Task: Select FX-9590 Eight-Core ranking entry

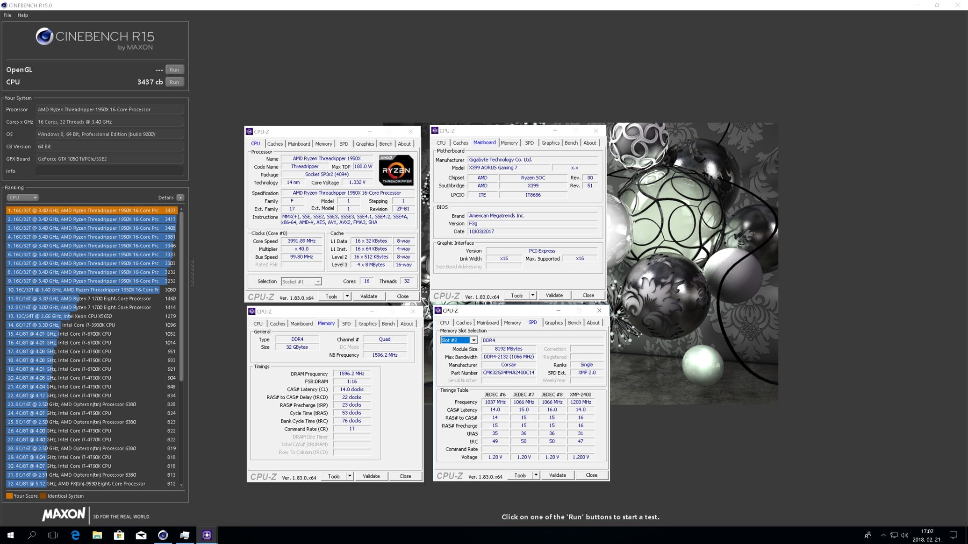Action: tap(92, 484)
